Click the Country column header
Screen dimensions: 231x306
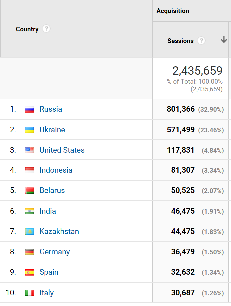pos(27,29)
